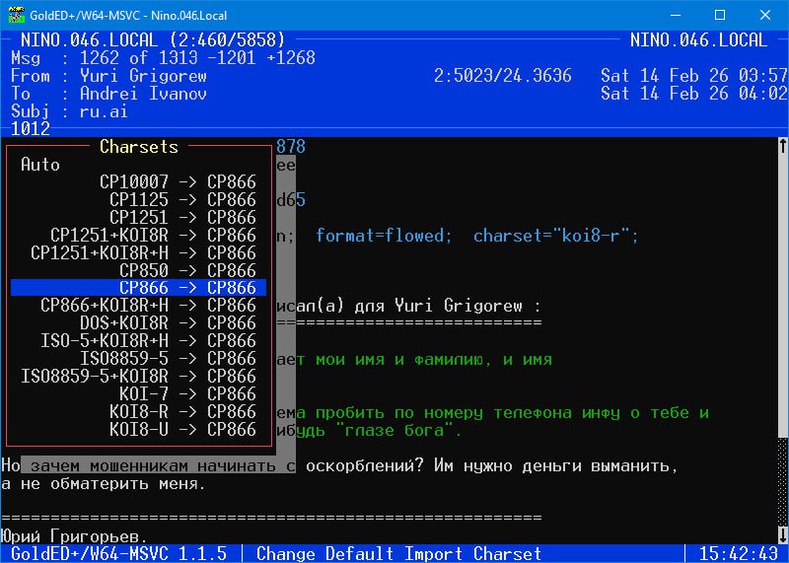Select CP1125 -> CP866 entry
The image size is (789, 563).
click(x=182, y=200)
